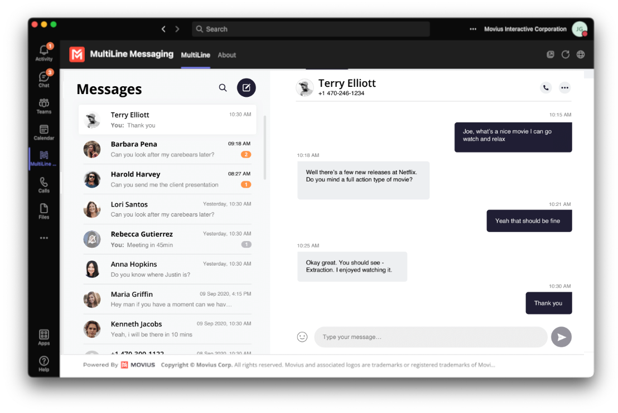This screenshot has width=618, height=413.
Task: Compose a new message
Action: pos(247,88)
